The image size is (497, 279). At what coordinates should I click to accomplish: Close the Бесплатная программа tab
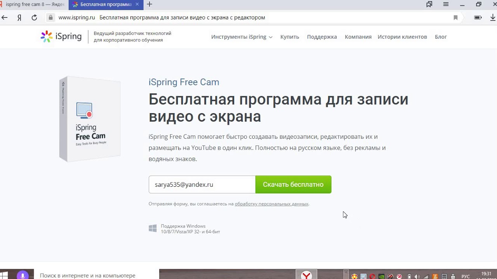(137, 5)
